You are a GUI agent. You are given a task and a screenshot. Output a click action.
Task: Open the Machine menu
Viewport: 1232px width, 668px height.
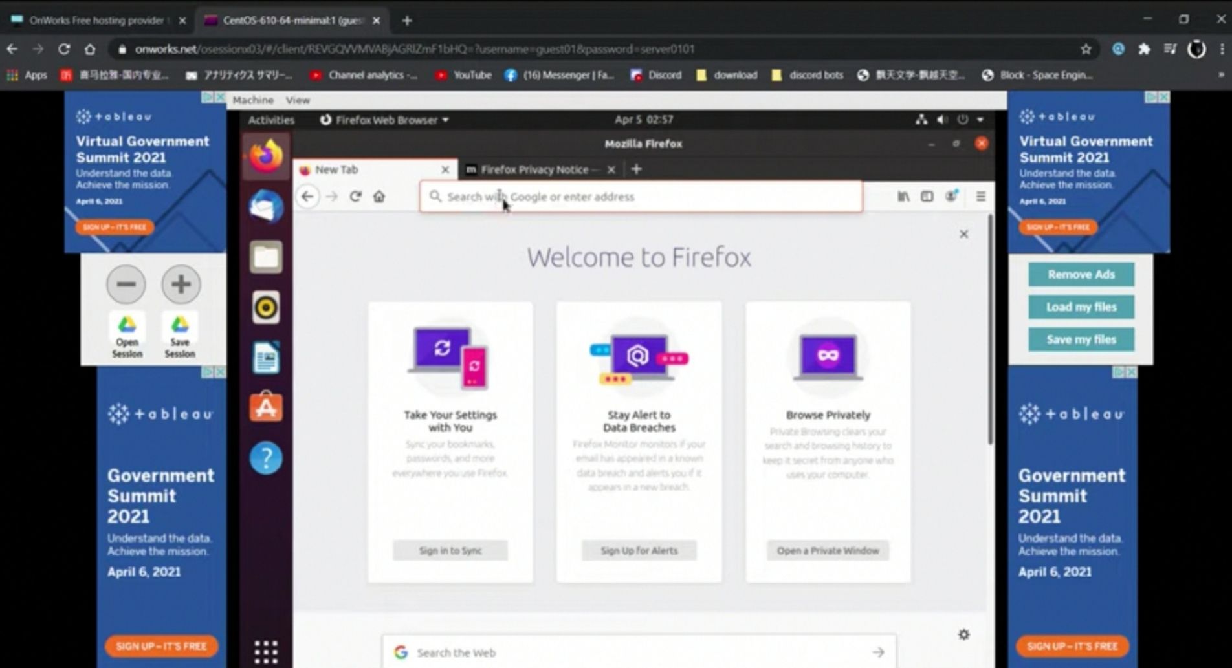(253, 100)
